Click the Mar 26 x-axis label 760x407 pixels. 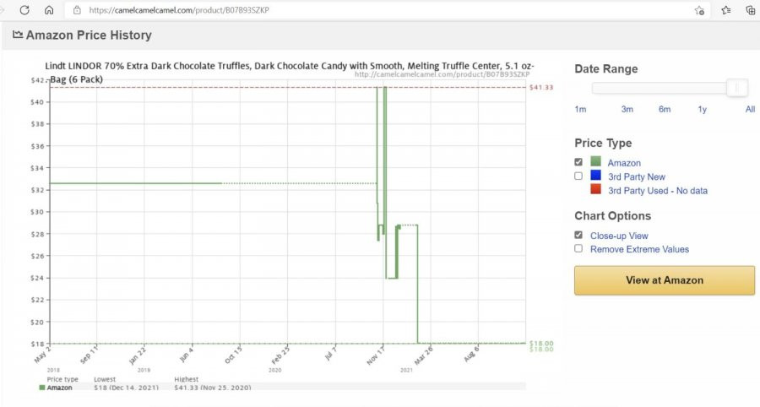click(423, 355)
